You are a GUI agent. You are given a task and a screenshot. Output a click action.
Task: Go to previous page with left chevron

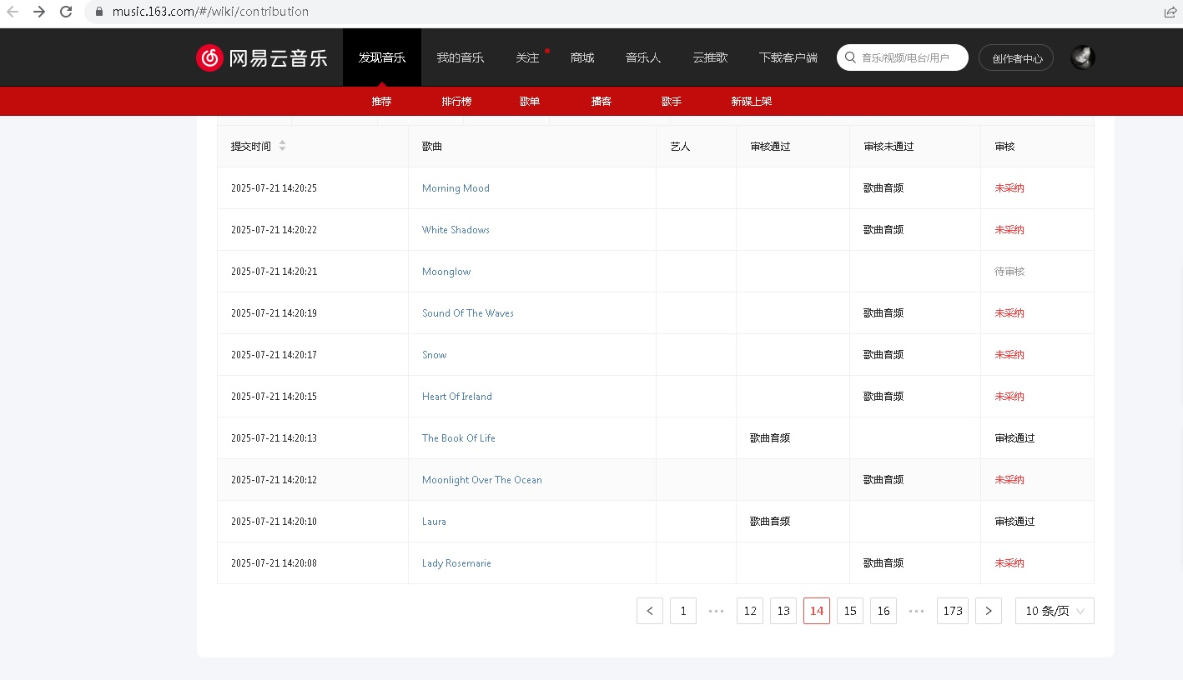650,611
